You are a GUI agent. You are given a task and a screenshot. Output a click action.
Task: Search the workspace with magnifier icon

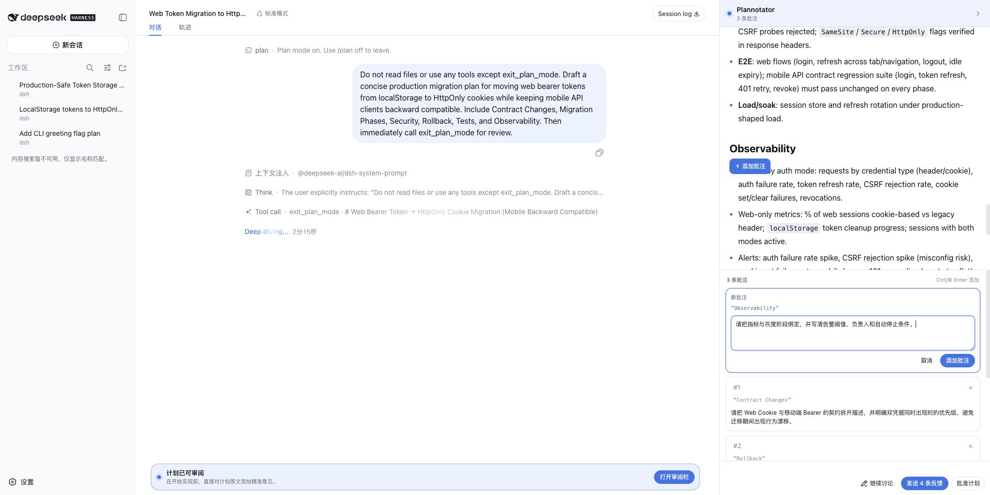coord(90,68)
